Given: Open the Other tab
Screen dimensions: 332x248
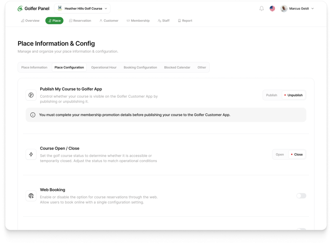Looking at the screenshot, I should [x=202, y=68].
